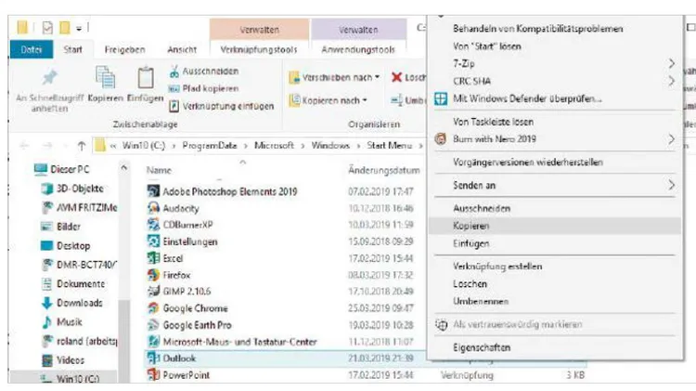Choose Einfügen in the context menu
The height and width of the screenshot is (391, 696).
[555, 243]
